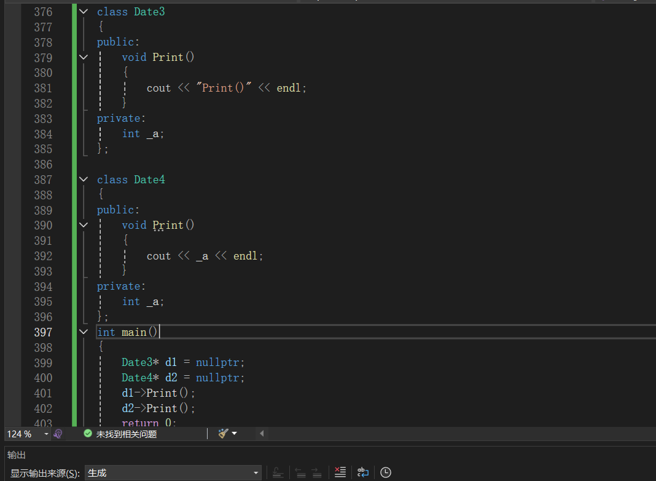Click the public: keyword on line 378
This screenshot has height=481, width=656.
pos(118,42)
